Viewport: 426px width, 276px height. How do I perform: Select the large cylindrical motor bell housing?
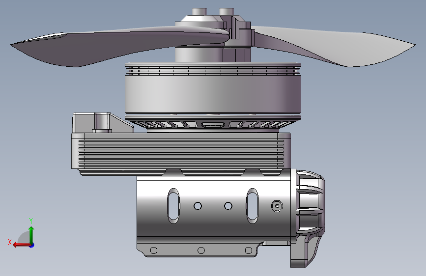[x=213, y=94]
